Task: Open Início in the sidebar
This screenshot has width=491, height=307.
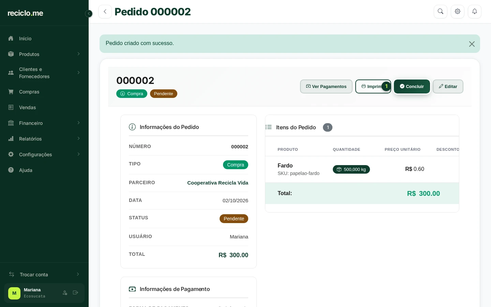Action: pos(44,39)
